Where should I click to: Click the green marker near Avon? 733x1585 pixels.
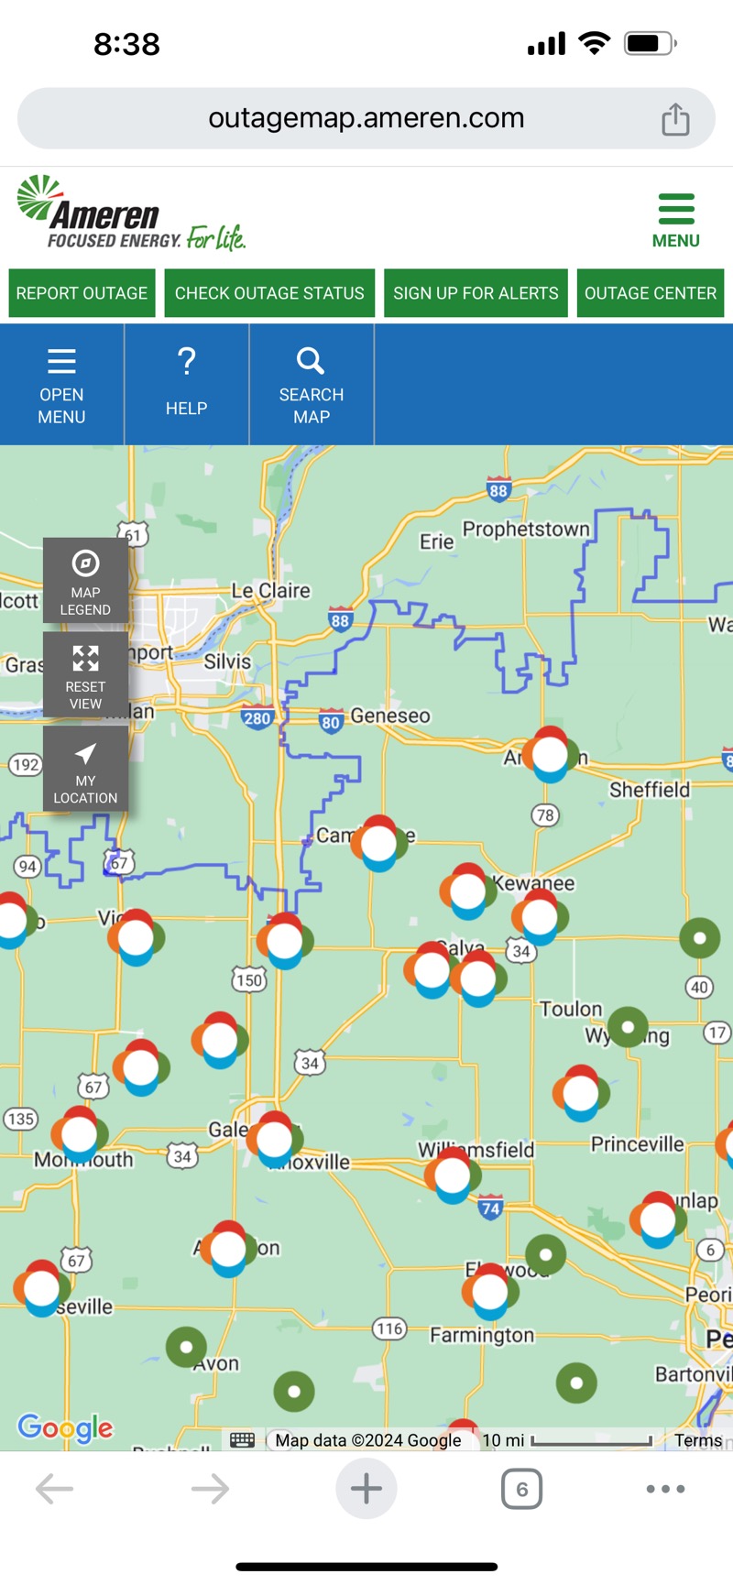(x=186, y=1347)
